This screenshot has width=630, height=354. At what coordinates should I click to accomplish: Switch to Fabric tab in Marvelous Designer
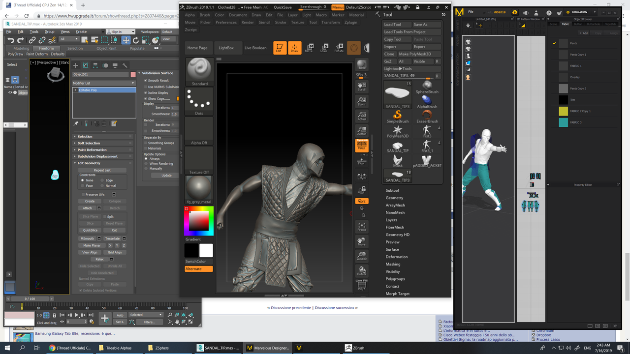pos(566,24)
